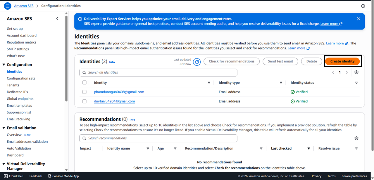This screenshot has width=374, height=180.
Task: Sort recommendations by Age arrow
Action: 175,148
